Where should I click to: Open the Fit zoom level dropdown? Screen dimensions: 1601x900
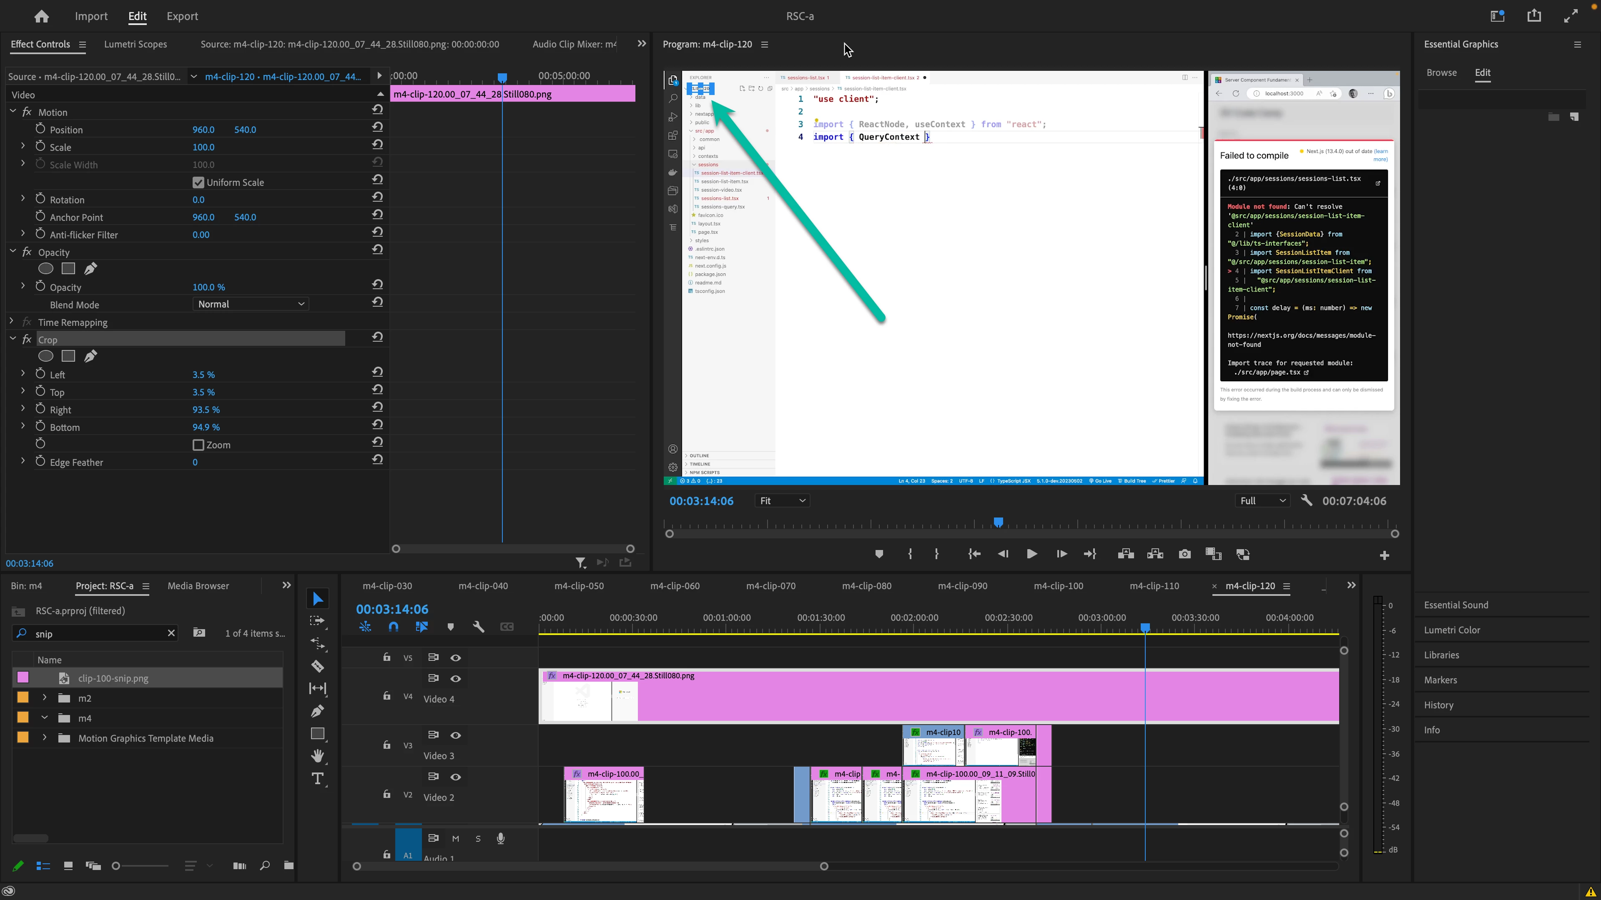[782, 500]
